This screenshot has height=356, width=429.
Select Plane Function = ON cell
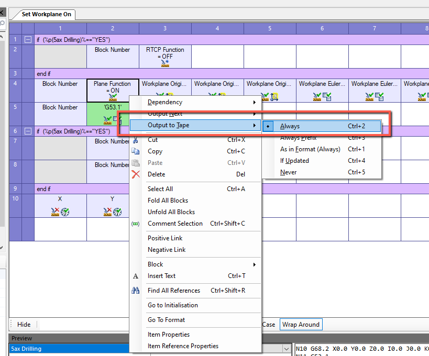tap(112, 91)
